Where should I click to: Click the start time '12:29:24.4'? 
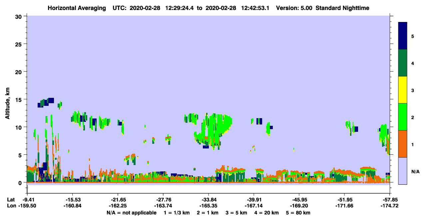[x=180, y=8]
